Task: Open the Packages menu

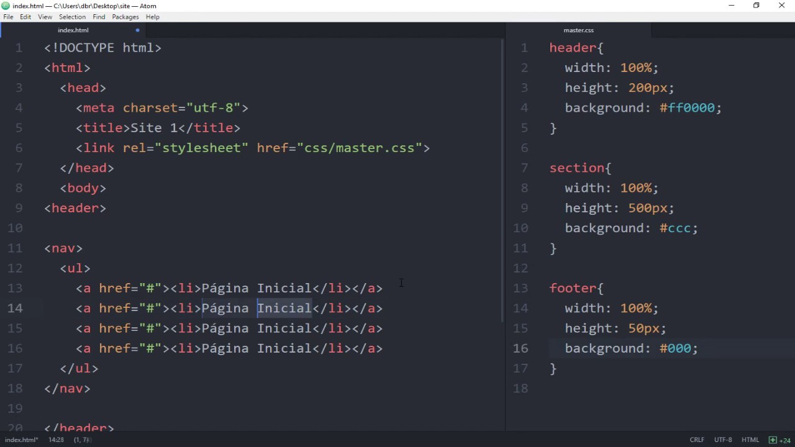Action: click(x=125, y=17)
